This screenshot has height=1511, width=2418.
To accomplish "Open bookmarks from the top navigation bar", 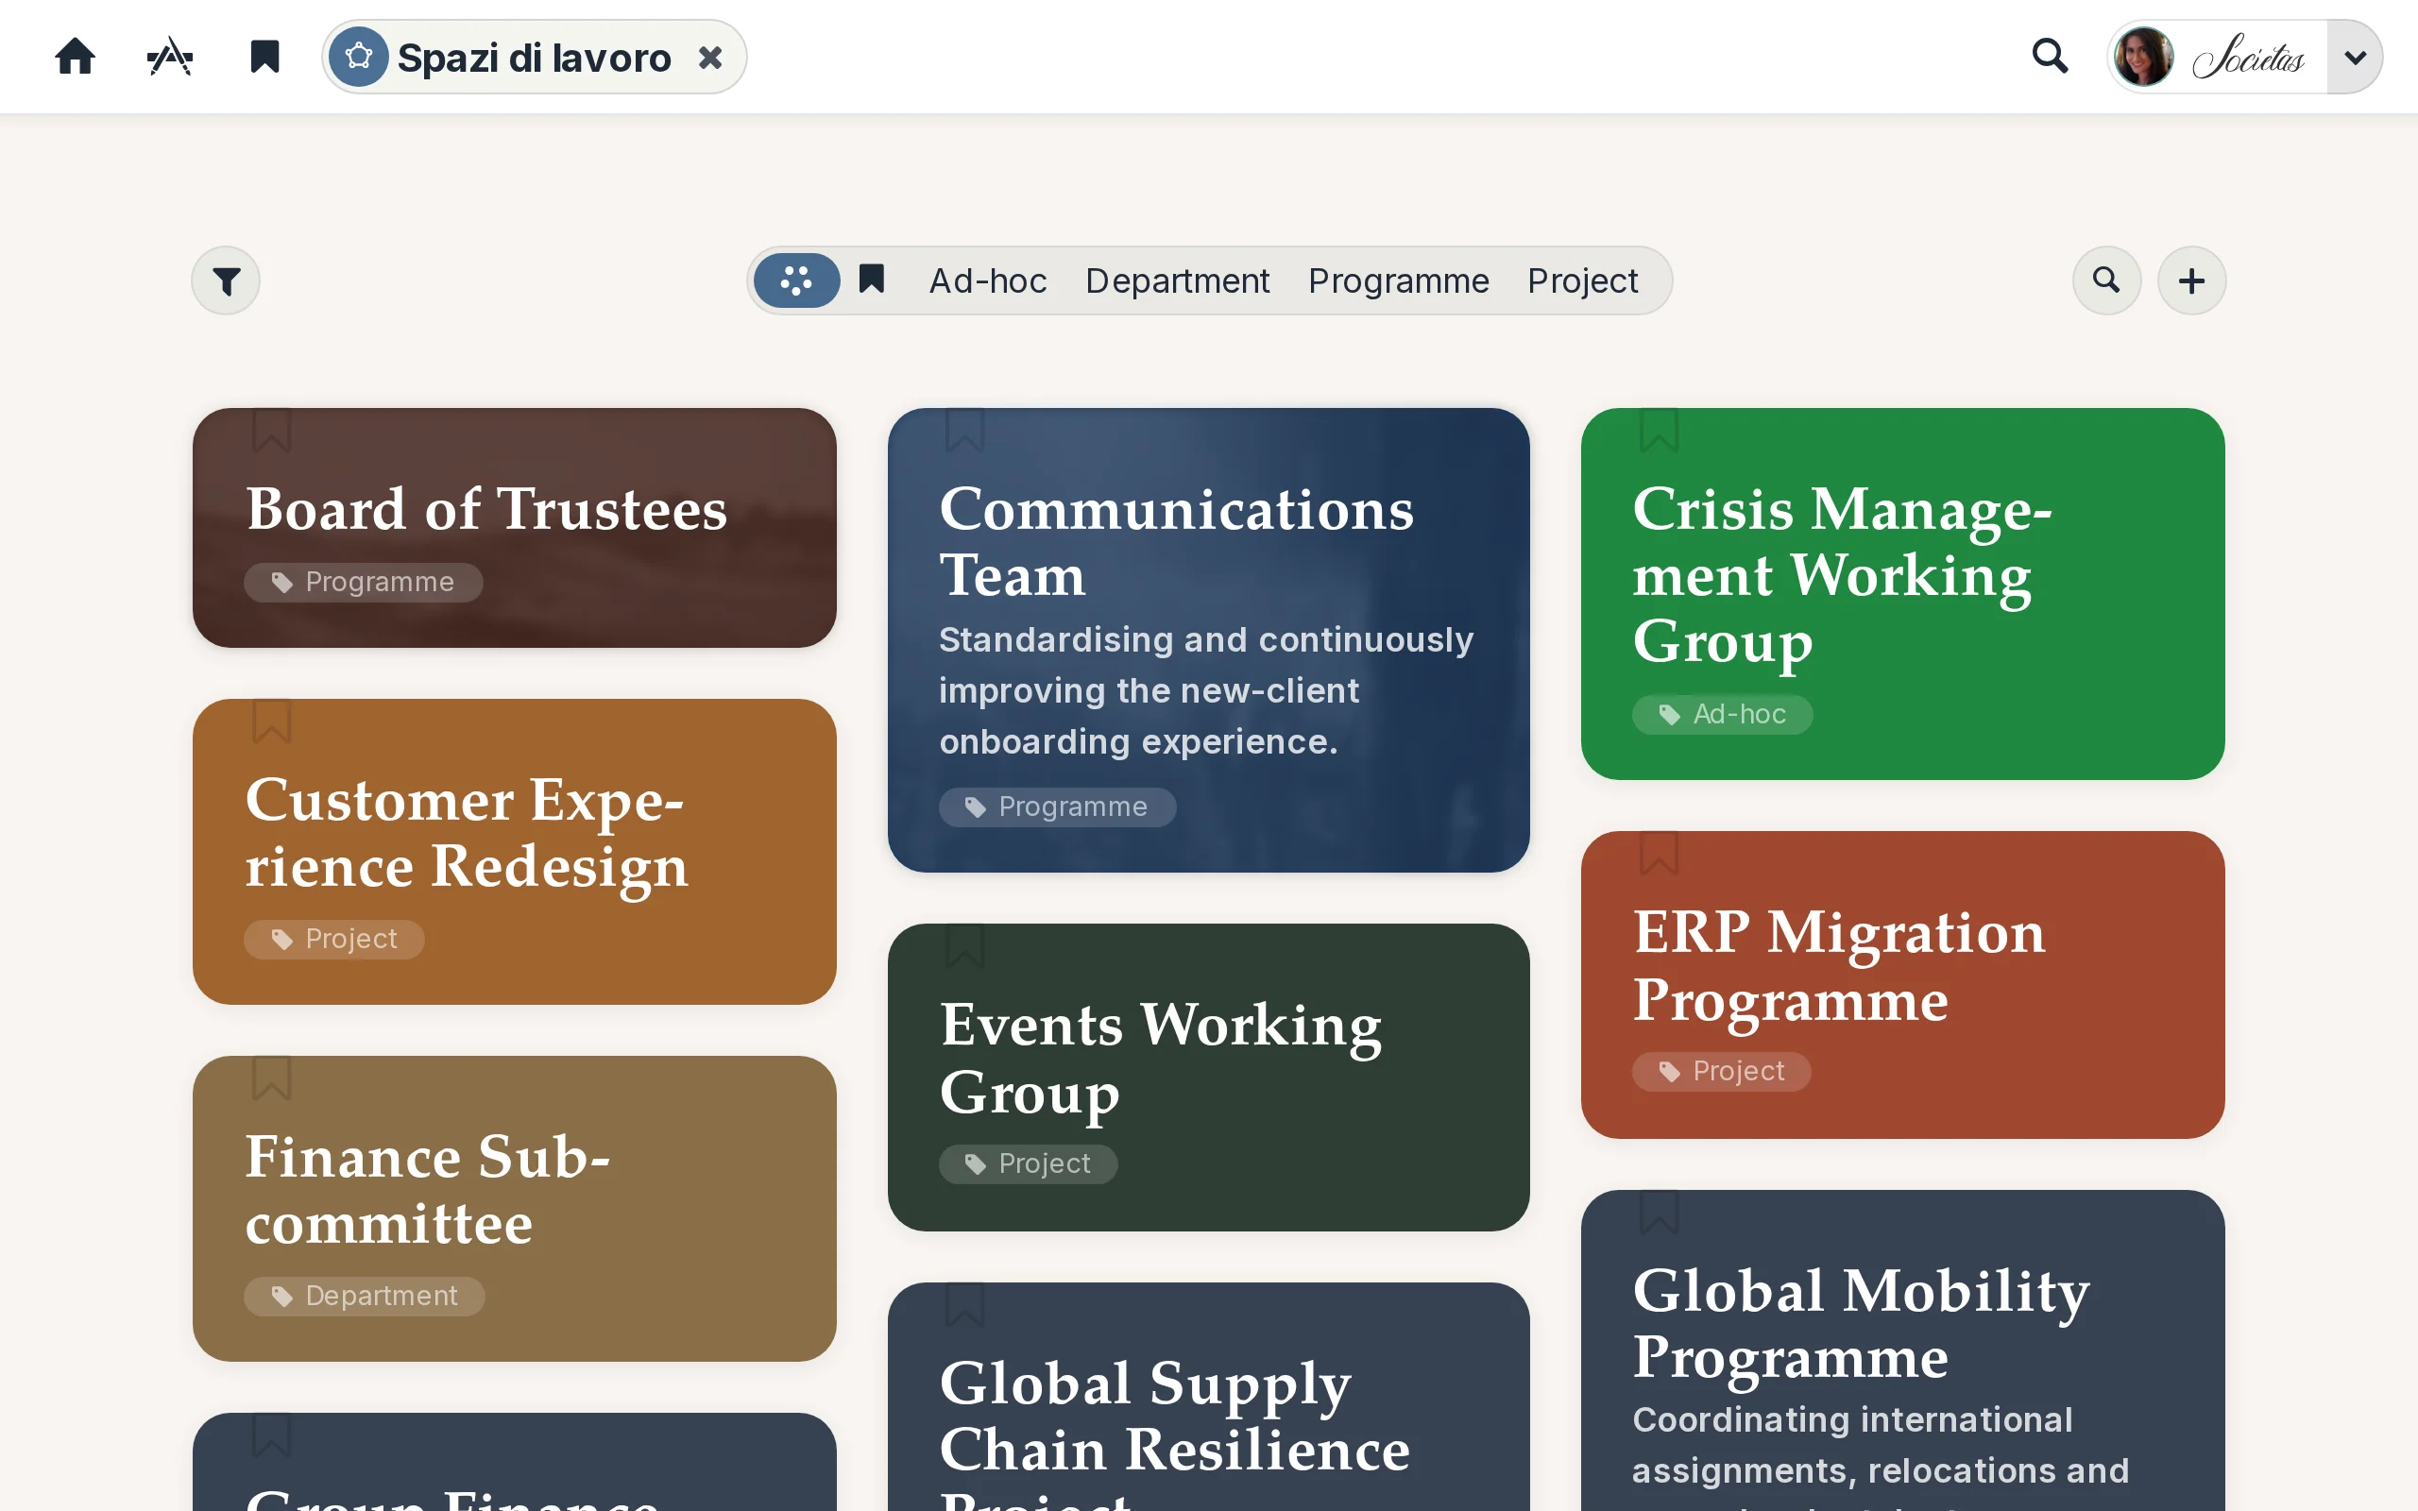I will [264, 57].
